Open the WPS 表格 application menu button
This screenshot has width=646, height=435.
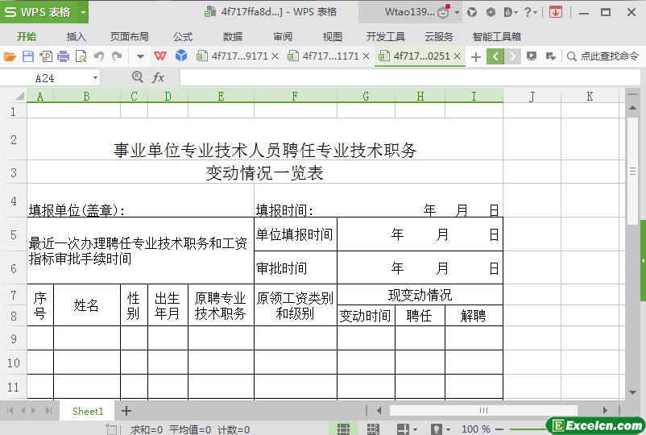(x=39, y=12)
